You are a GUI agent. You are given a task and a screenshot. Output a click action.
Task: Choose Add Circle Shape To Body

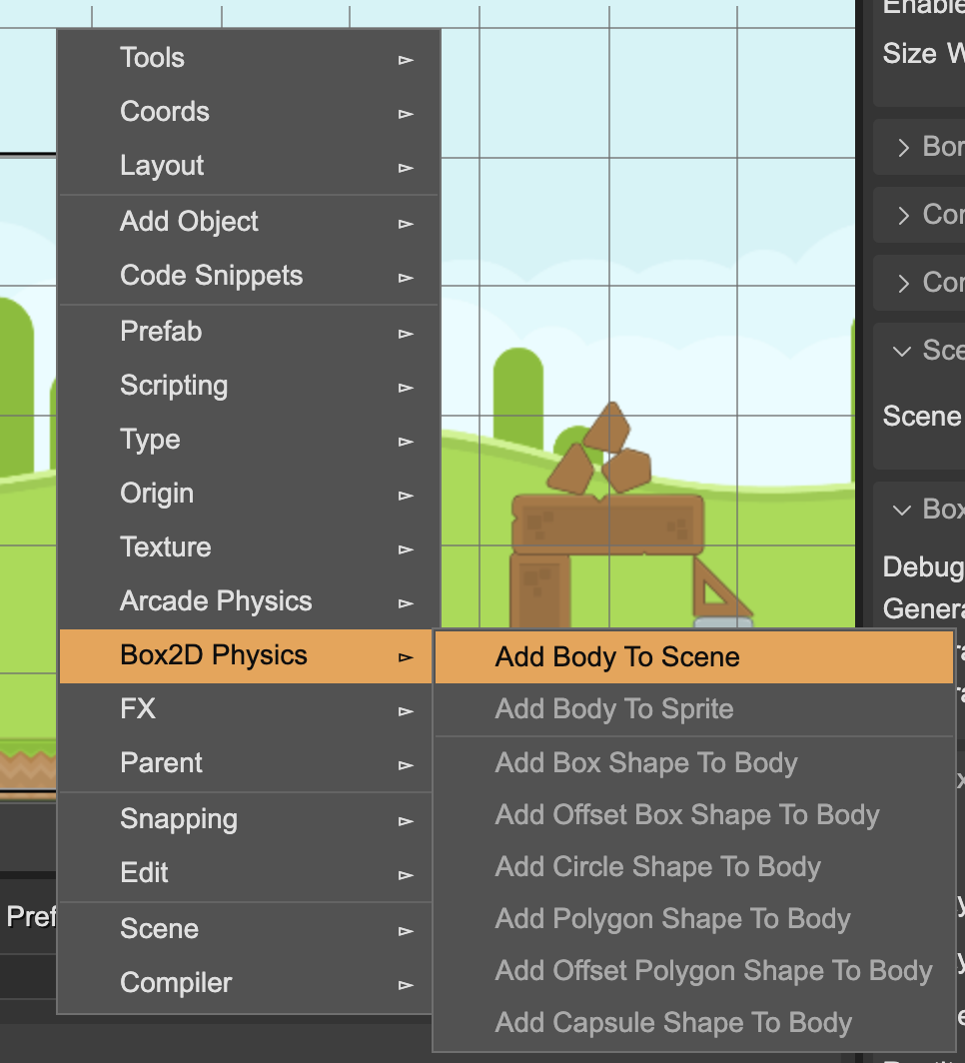694,867
